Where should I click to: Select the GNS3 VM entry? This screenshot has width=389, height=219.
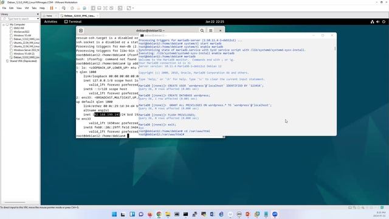(x=19, y=29)
